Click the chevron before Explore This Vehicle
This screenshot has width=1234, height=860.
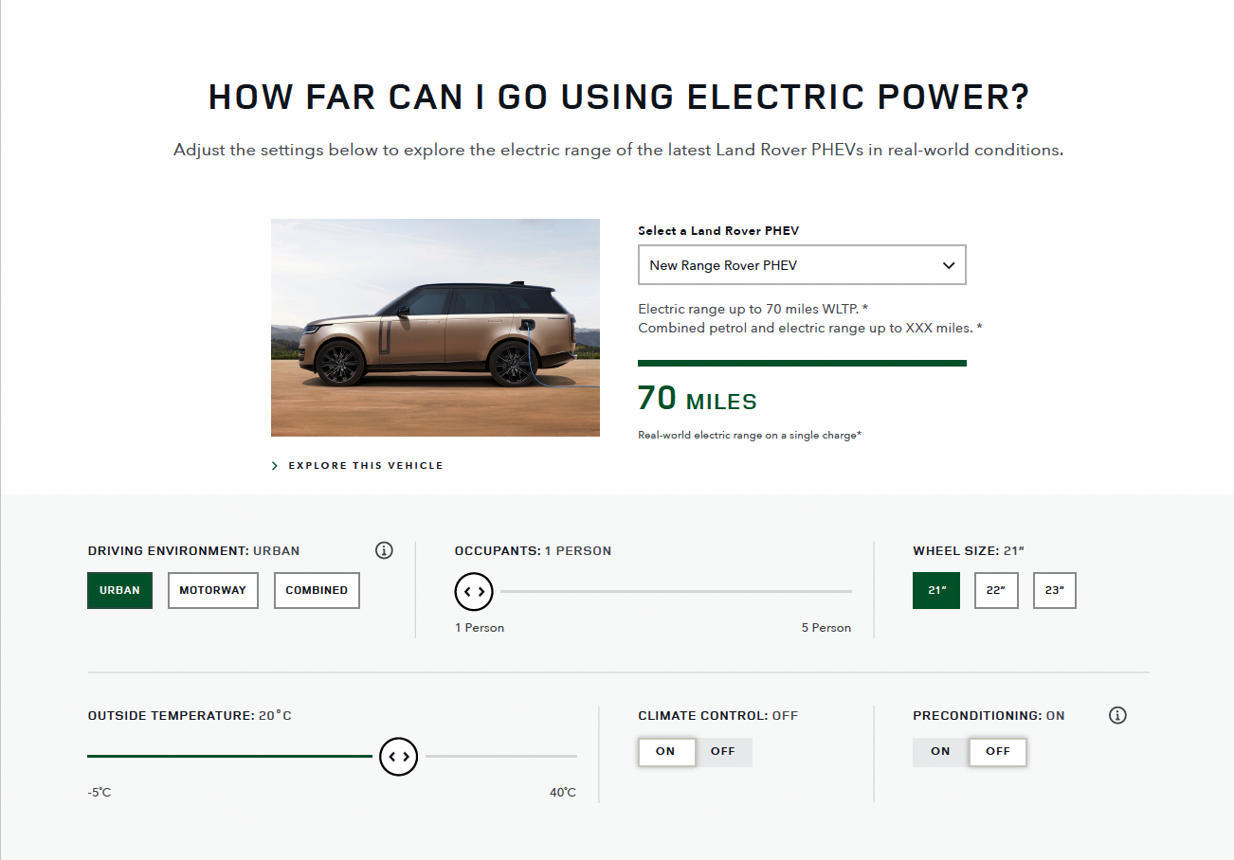coord(274,465)
